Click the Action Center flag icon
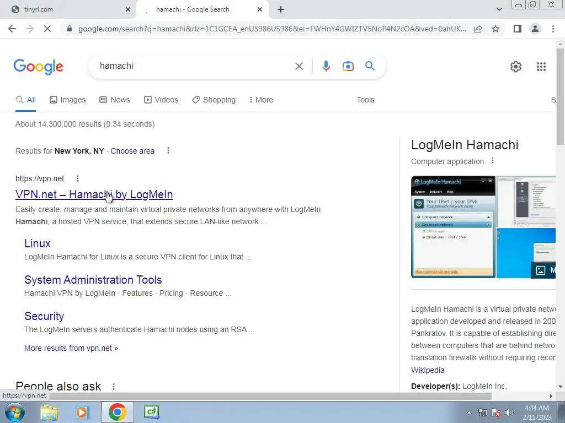 coord(496,413)
